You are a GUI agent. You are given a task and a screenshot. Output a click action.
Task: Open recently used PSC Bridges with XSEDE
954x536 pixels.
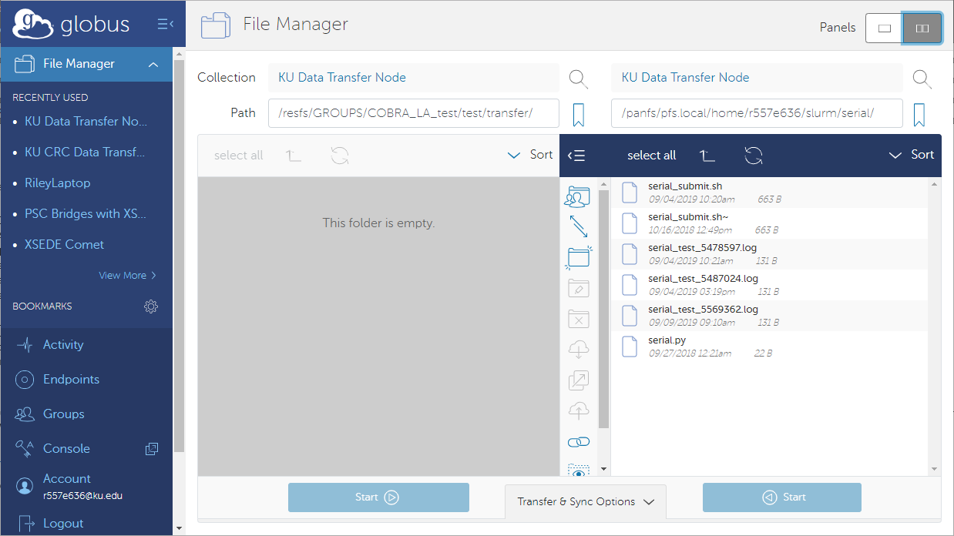(86, 214)
